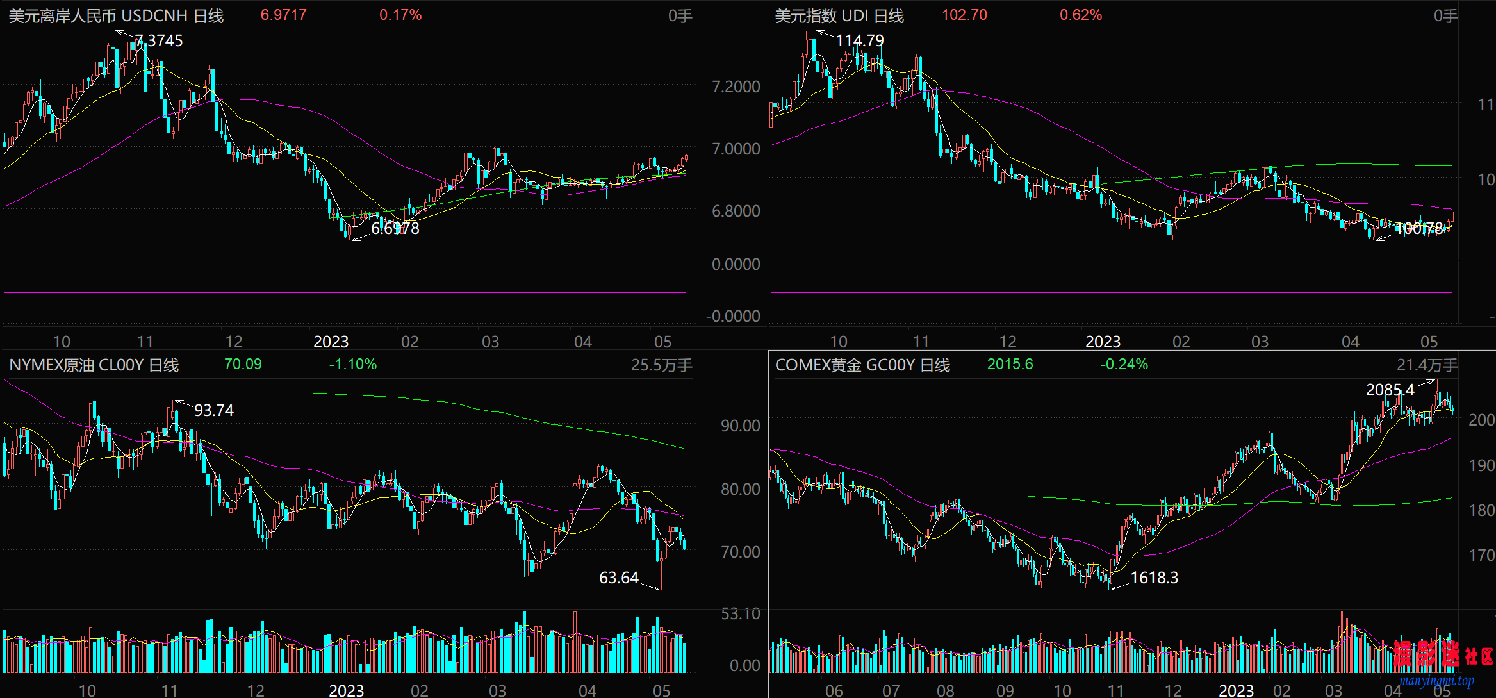Screen dimensions: 1496x698
Task: Click the 1618.3 low annotation on the gold chart
Action: pos(1155,578)
